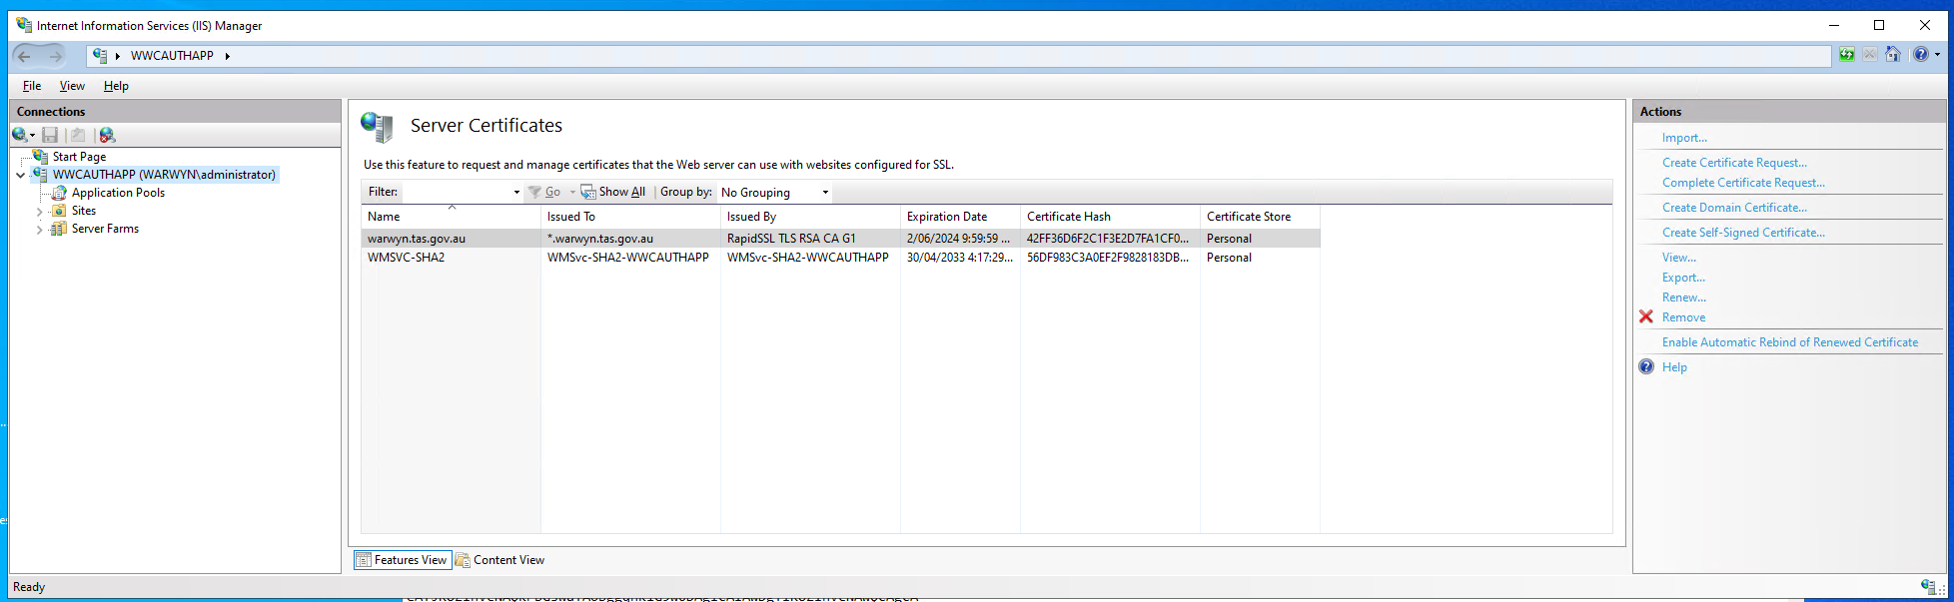The image size is (1954, 602).
Task: Open the Go button dropdown arrow
Action: coord(572,192)
